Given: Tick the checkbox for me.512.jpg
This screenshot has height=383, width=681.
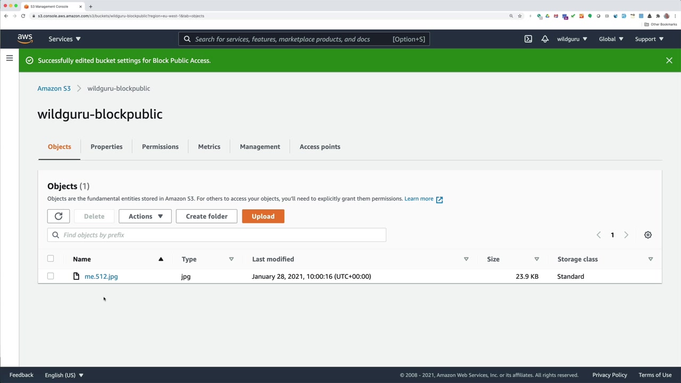Looking at the screenshot, I should [51, 276].
